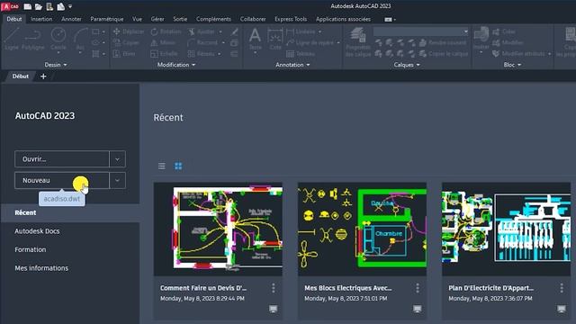The width and height of the screenshot is (576, 324).
Task: Click the Créer block tool
Action: (x=504, y=32)
